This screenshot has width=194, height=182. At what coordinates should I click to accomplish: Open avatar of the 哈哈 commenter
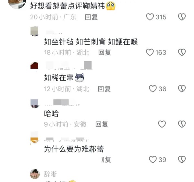[34, 104]
